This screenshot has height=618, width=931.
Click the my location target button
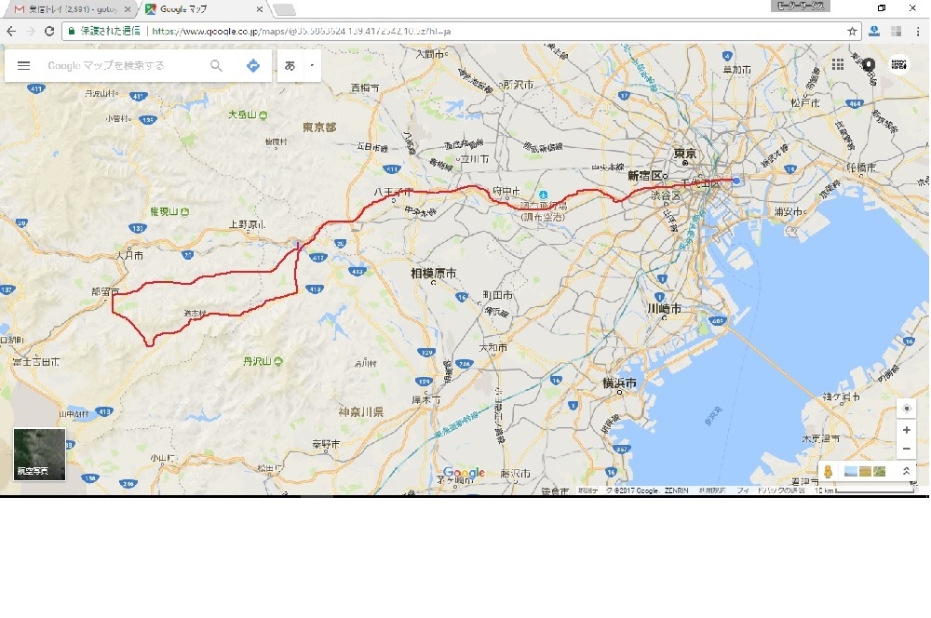tap(906, 409)
